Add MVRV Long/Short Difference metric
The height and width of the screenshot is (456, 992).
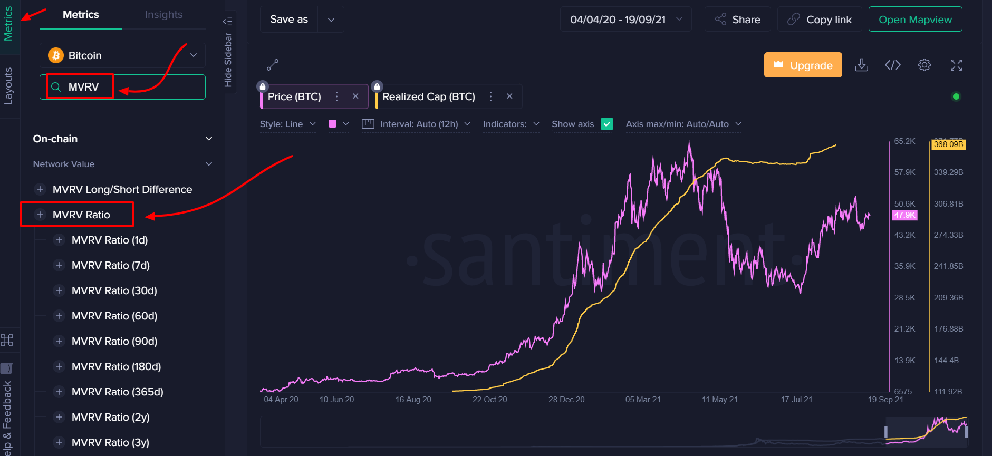click(40, 189)
